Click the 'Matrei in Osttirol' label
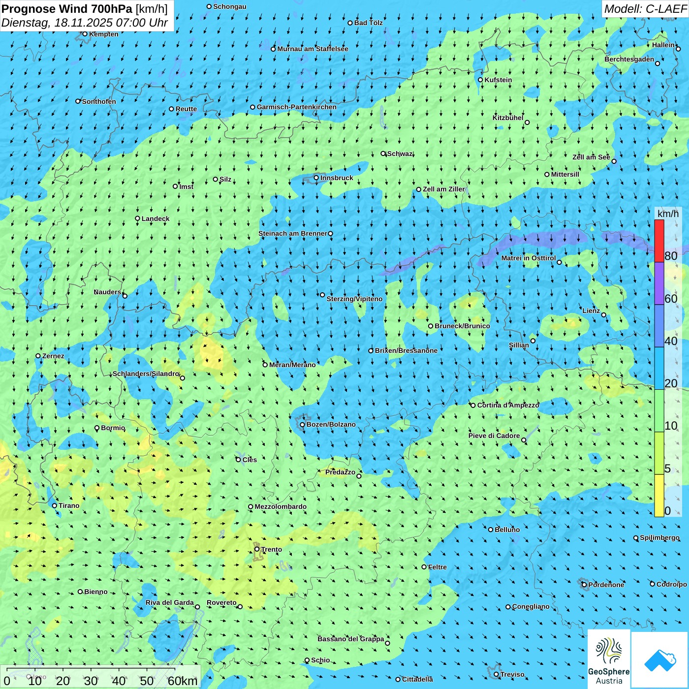This screenshot has height=689, width=689. coord(529,258)
